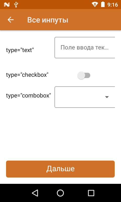The width and height of the screenshot is (121, 202).
Task: Tap the "Дальше" button
Action: pos(60,169)
